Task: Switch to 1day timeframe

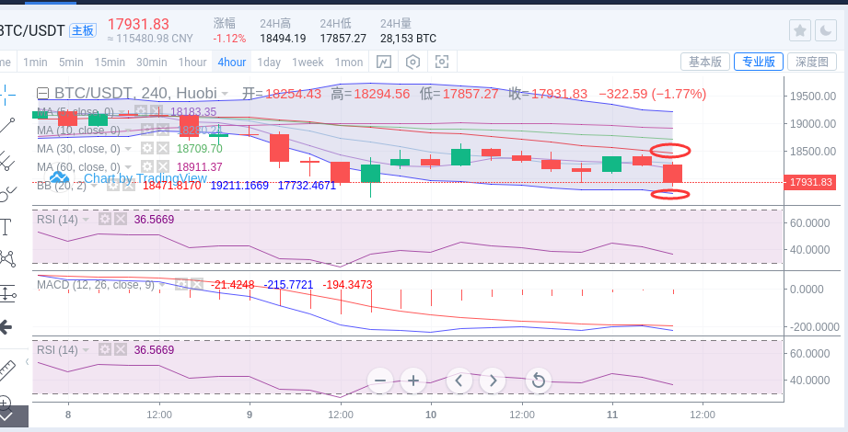Action: point(269,63)
